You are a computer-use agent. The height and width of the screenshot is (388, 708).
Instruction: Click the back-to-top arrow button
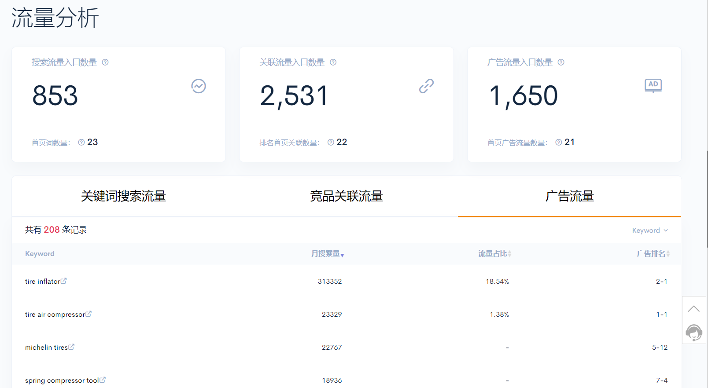(x=694, y=308)
